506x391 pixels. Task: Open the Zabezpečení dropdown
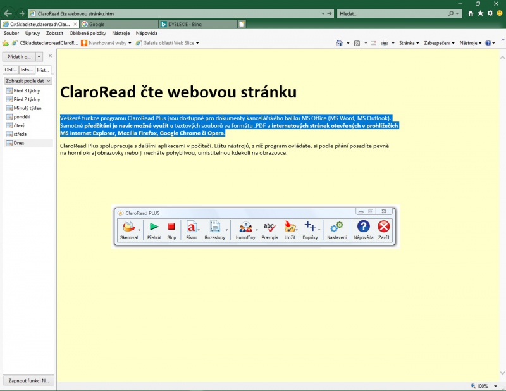439,43
